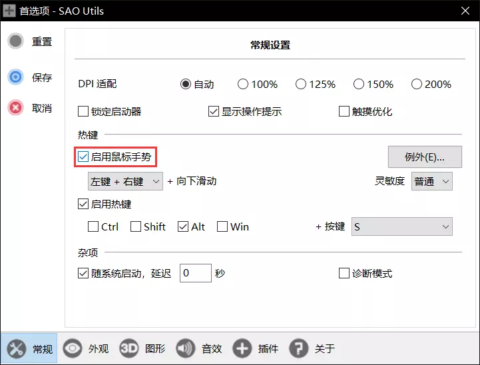Enable the 锁定启动器 checkbox
Image resolution: width=480 pixels, height=365 pixels.
click(83, 111)
